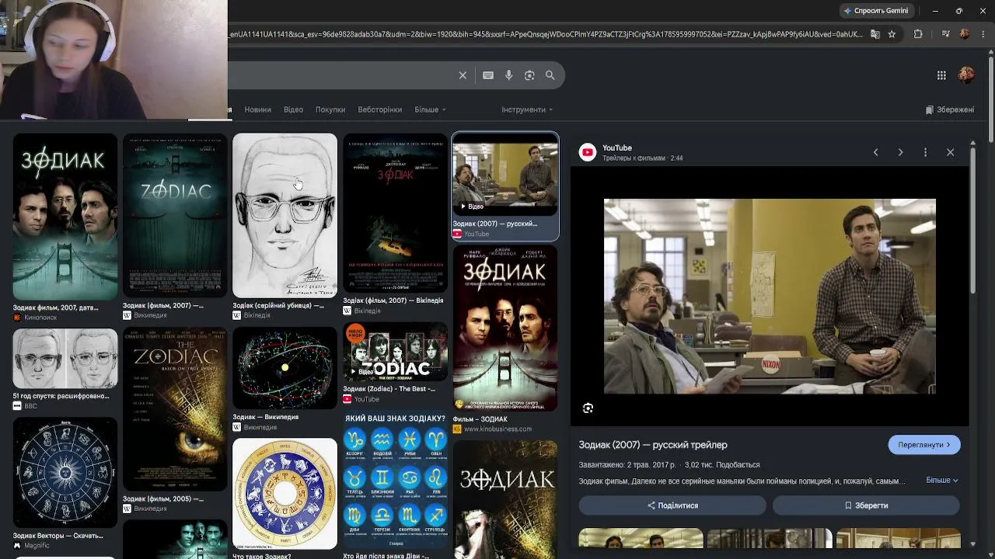Screen dimensions: 995x559
Task: Open the Zodiac The Best YouTube video thumbnail
Action: click(395, 352)
